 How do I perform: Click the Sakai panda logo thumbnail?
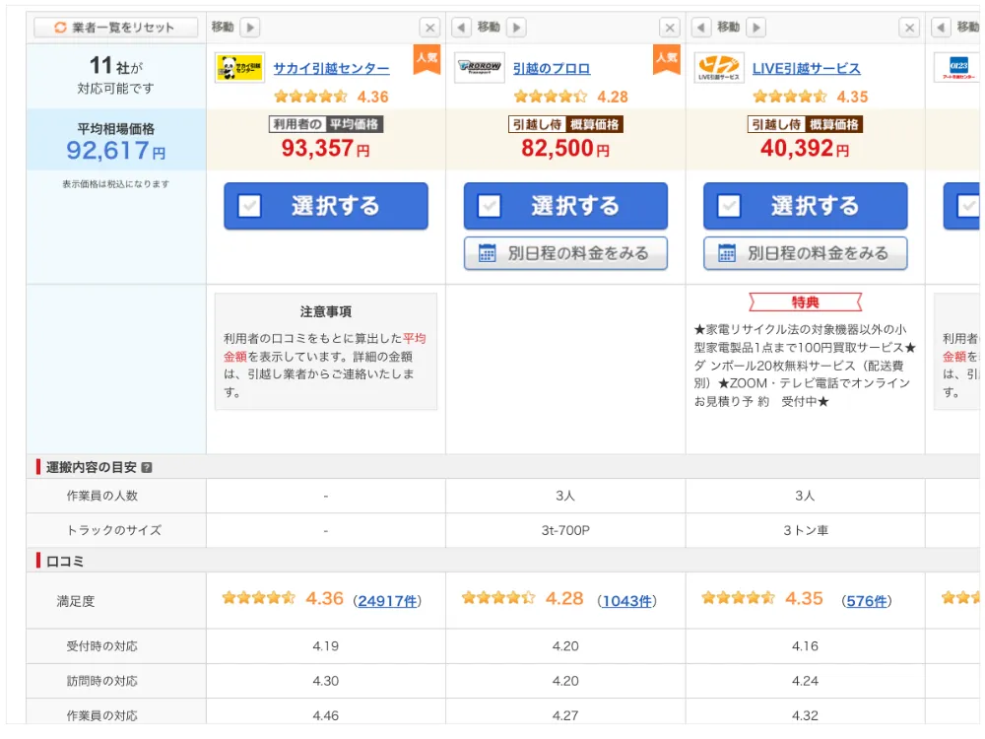(x=239, y=69)
